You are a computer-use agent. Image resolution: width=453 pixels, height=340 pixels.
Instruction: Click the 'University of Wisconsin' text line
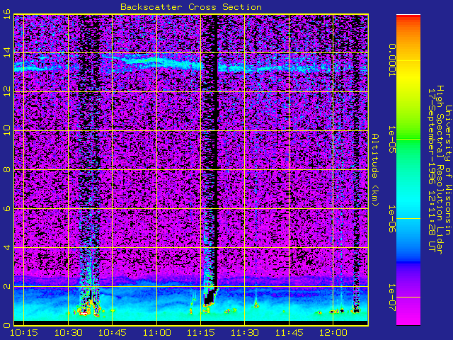pos(448,170)
